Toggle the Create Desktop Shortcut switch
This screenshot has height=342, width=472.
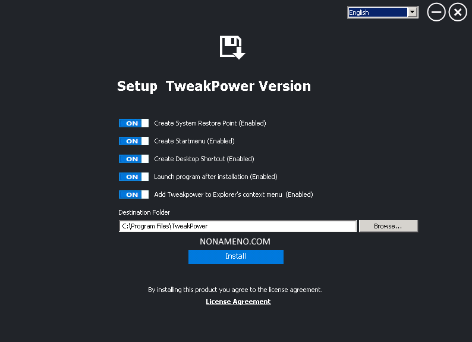134,159
